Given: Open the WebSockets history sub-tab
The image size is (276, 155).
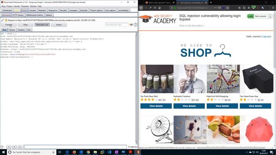Looking at the screenshot, I should pyautogui.click(x=34, y=15).
